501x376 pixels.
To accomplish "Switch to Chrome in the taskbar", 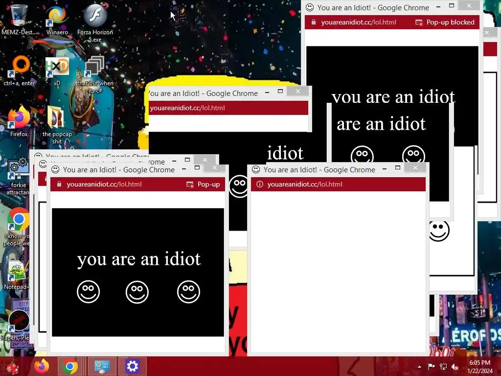I will pyautogui.click(x=70, y=366).
